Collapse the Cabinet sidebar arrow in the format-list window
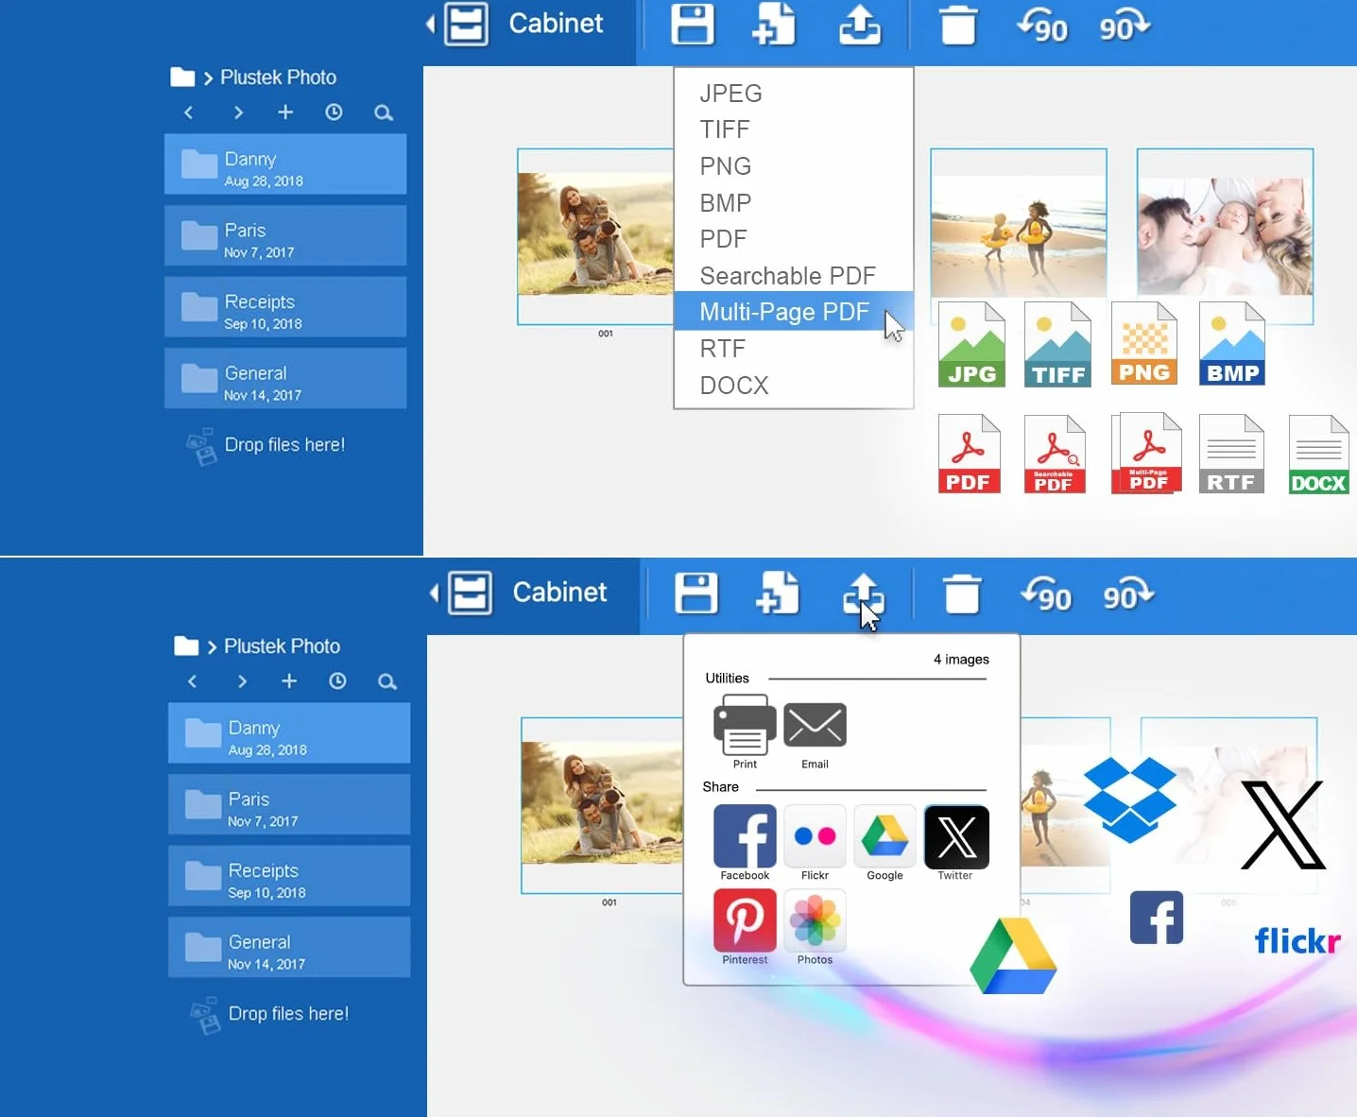The width and height of the screenshot is (1357, 1117). coord(431,25)
